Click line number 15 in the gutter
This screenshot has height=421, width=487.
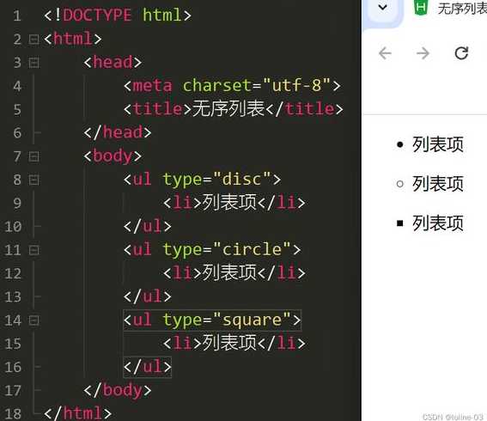click(13, 344)
